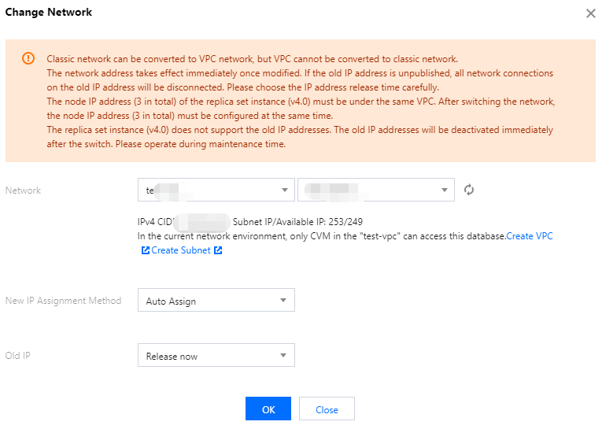Image resolution: width=602 pixels, height=429 pixels.
Task: Click the New IP Assignment Method label
Action: coord(64,301)
